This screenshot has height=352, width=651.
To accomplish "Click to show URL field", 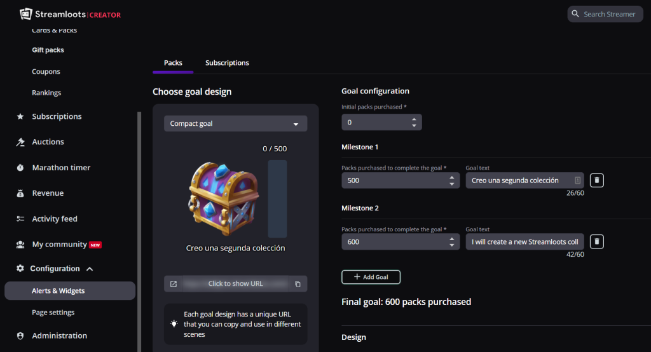I will coord(235,284).
